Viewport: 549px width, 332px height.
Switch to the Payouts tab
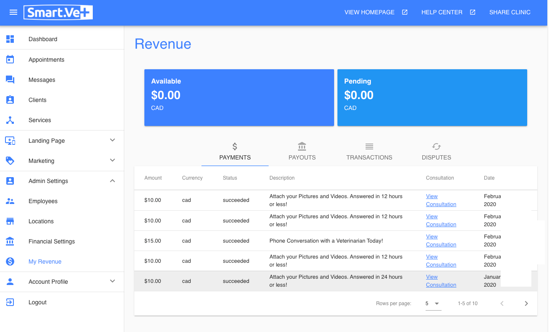click(302, 152)
